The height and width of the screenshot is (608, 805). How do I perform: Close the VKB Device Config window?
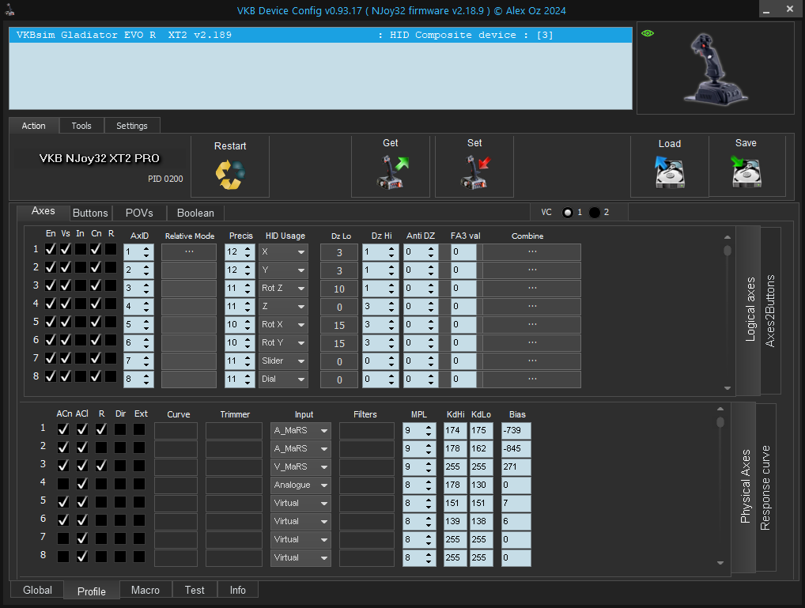790,9
